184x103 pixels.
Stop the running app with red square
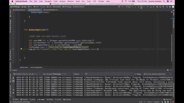(154, 7)
